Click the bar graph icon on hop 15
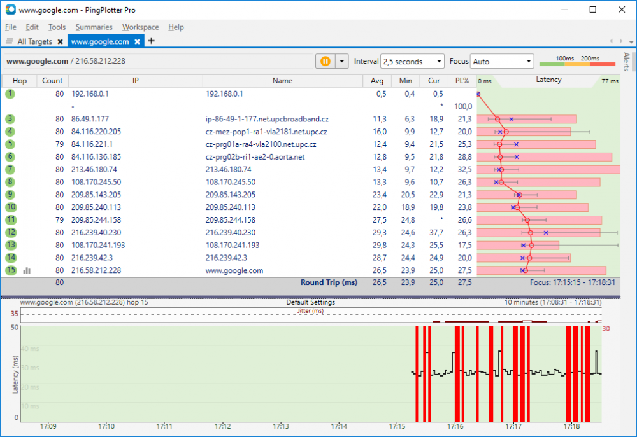 27,270
